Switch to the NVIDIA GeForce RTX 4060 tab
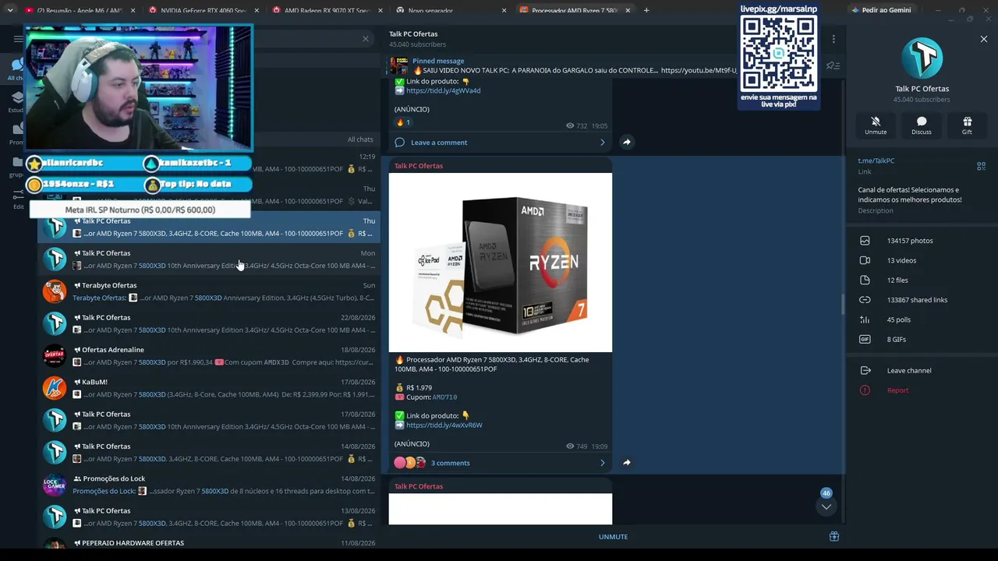 tap(203, 10)
